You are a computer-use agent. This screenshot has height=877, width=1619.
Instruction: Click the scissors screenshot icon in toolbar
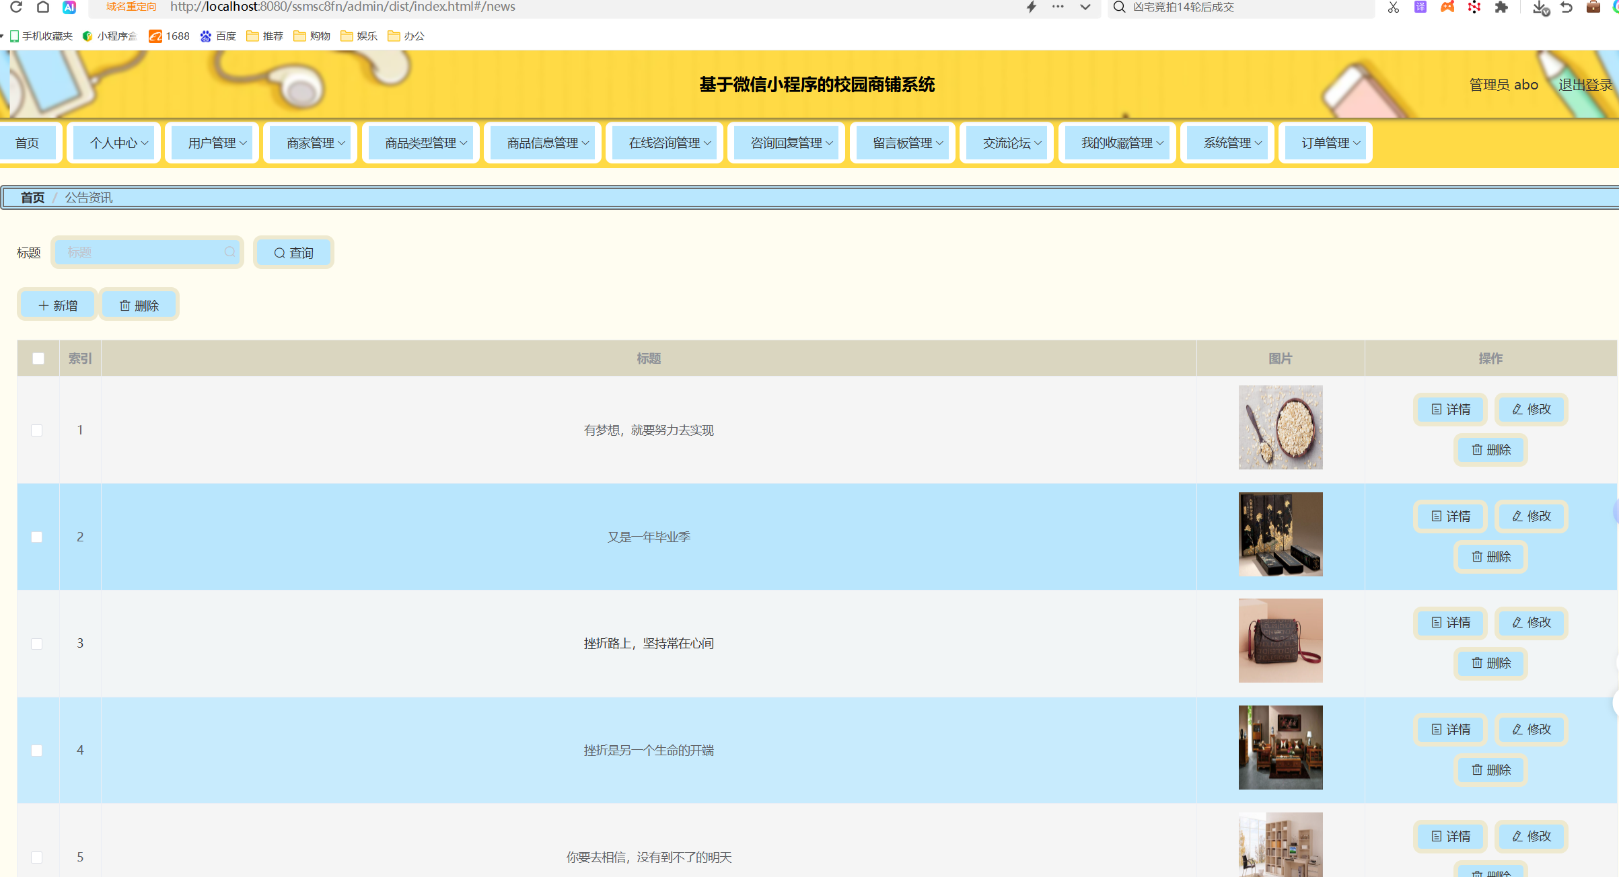[x=1393, y=7]
